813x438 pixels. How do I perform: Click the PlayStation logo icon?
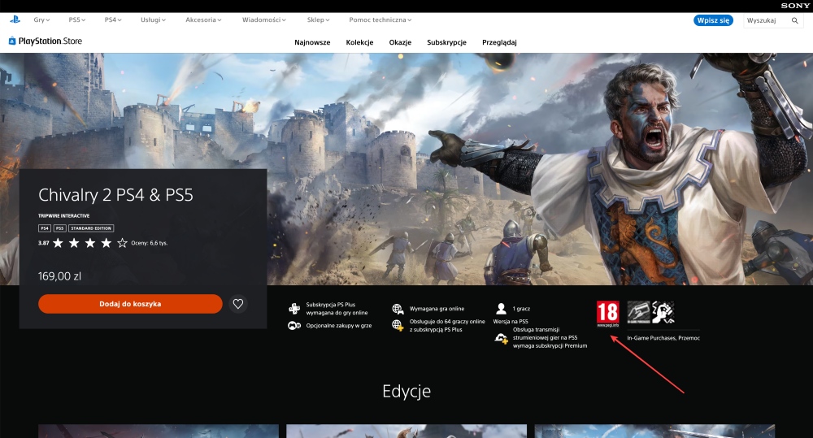[15, 20]
